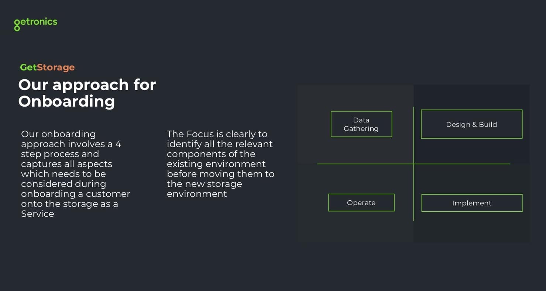This screenshot has height=291, width=546.
Task: Click the paragraph starting 'Our onboarding approach'
Action: 74,174
